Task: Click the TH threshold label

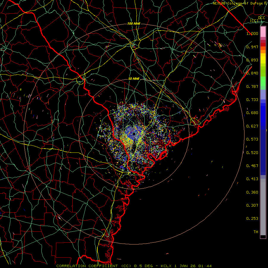Action: click(x=256, y=232)
